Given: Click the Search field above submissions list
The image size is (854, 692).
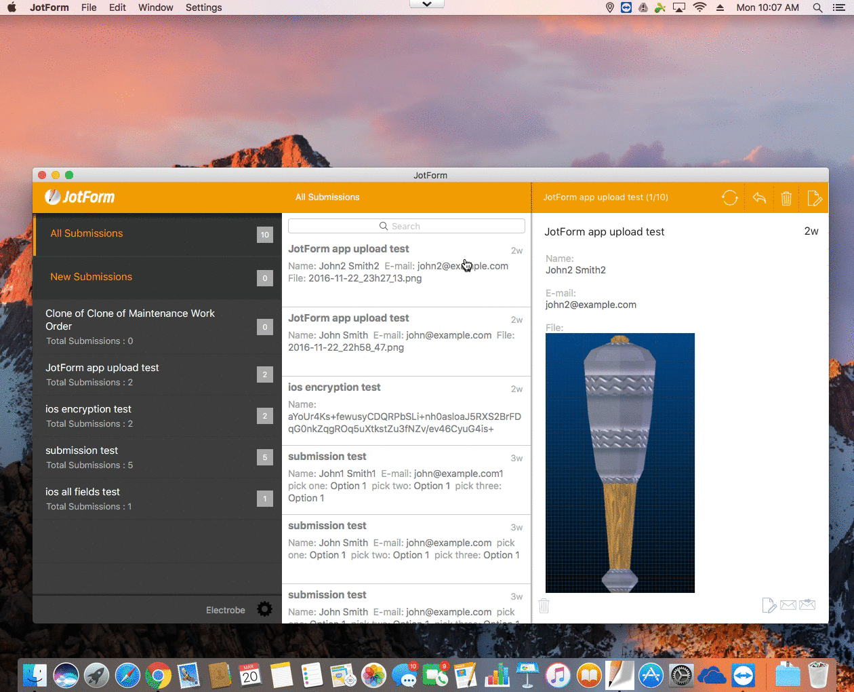Looking at the screenshot, I should pyautogui.click(x=406, y=226).
